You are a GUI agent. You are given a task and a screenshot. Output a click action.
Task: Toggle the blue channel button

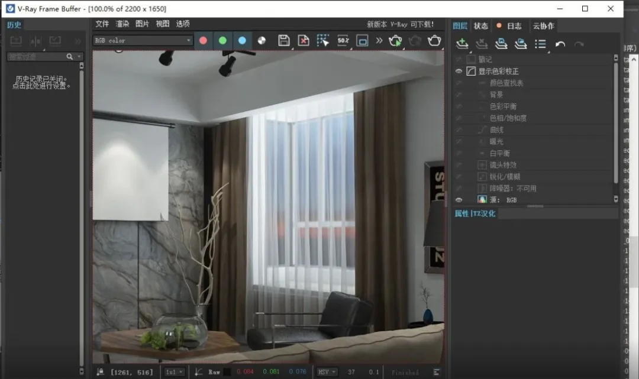(x=242, y=40)
